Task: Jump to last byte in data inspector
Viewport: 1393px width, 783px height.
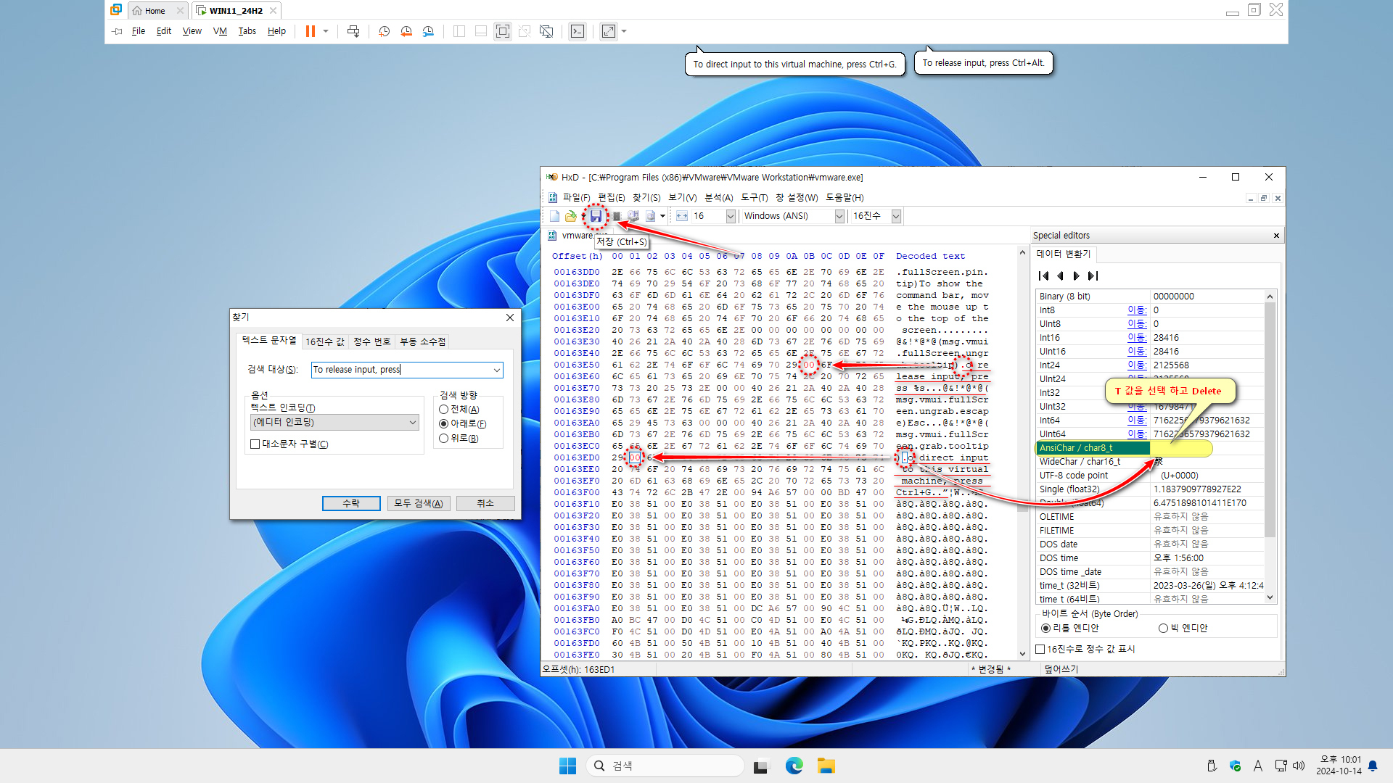Action: [x=1093, y=275]
